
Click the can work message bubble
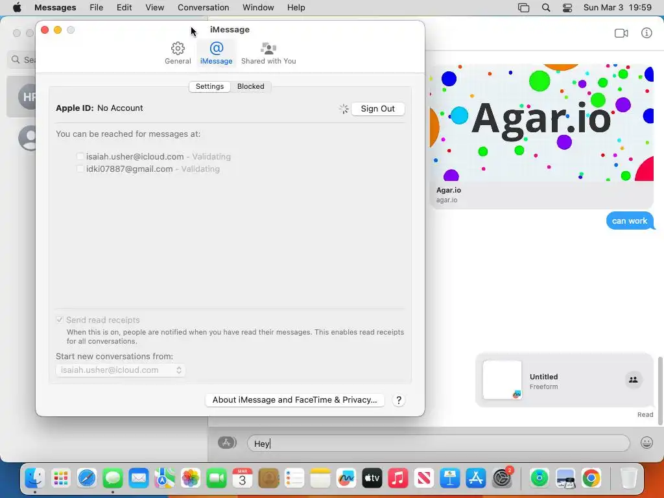coord(630,221)
